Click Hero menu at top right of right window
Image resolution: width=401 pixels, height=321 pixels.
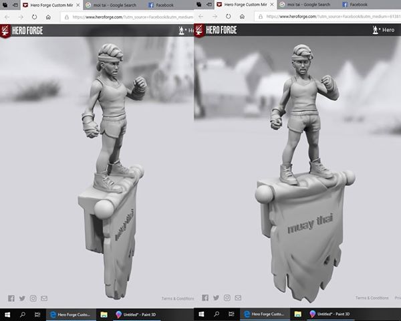(386, 30)
